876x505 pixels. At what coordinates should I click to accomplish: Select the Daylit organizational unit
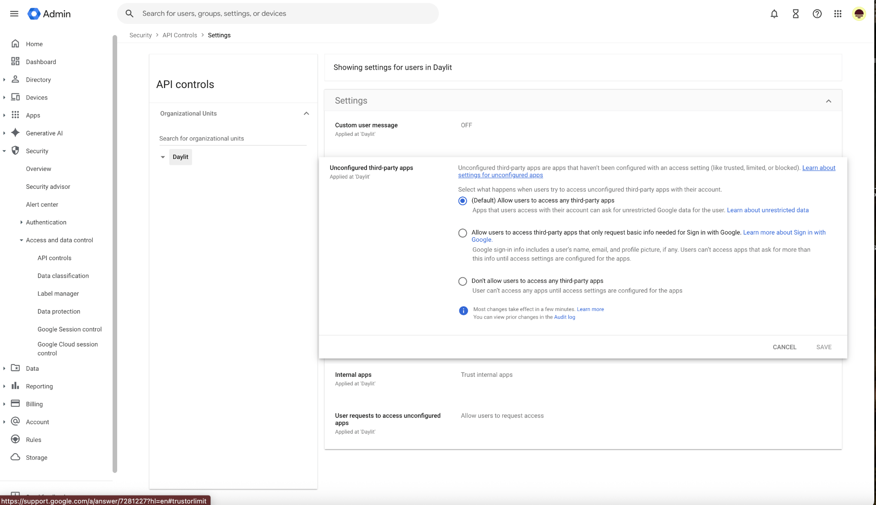(181, 157)
